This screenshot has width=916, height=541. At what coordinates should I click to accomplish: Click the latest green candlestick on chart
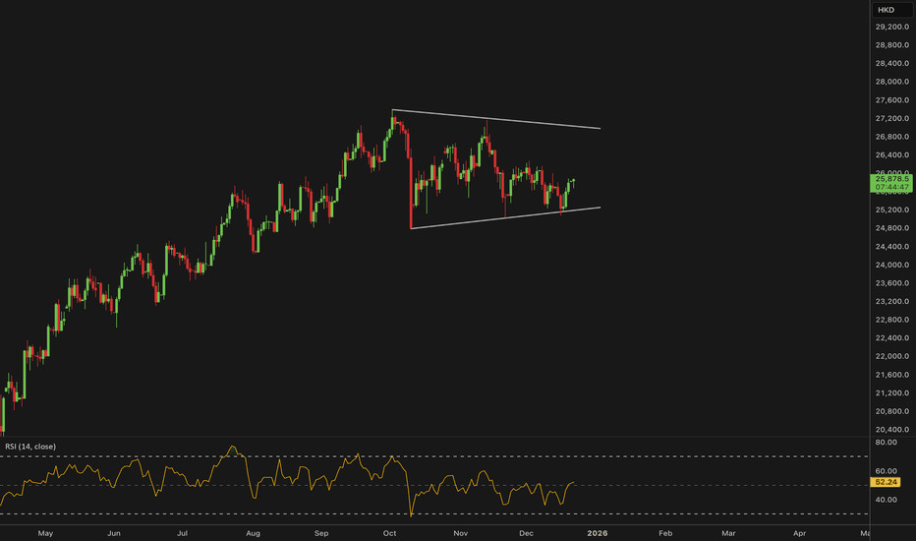click(x=573, y=181)
